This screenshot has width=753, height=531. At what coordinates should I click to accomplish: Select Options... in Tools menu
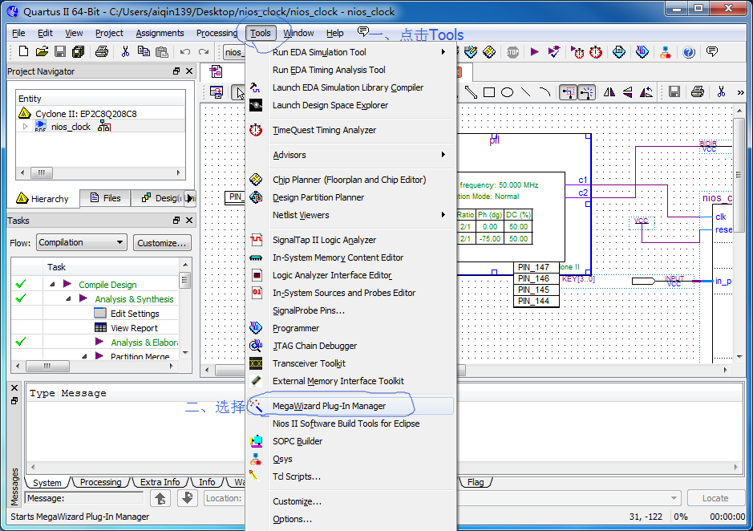350,519
